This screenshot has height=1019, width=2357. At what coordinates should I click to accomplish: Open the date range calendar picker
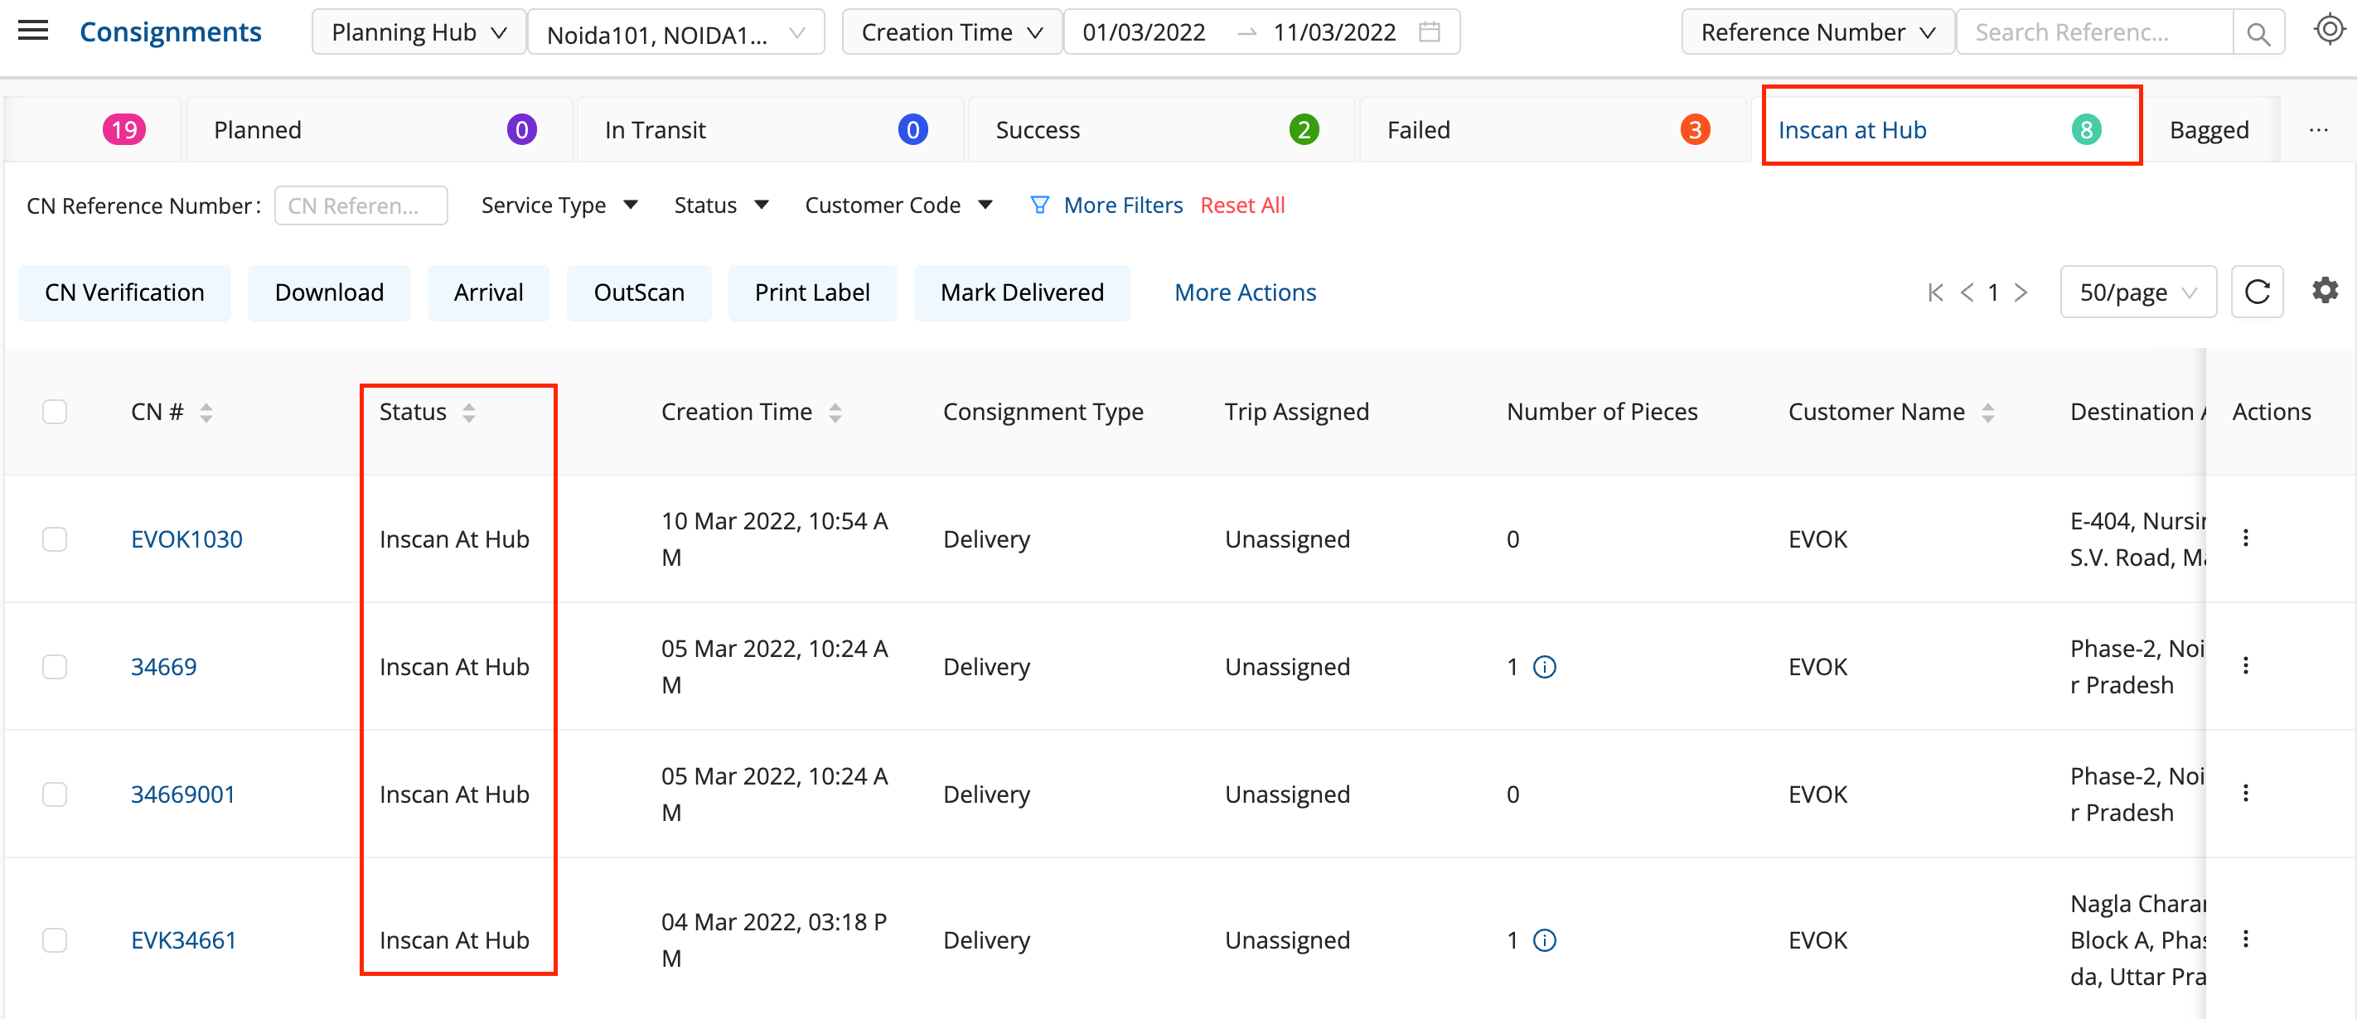click(1430, 32)
